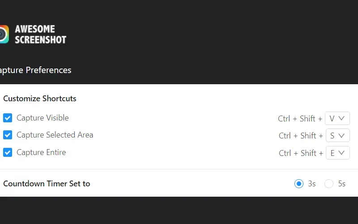358x224 pixels.
Task: Click Ctrl + Shift text beside E dropdown
Action: [x=301, y=153]
